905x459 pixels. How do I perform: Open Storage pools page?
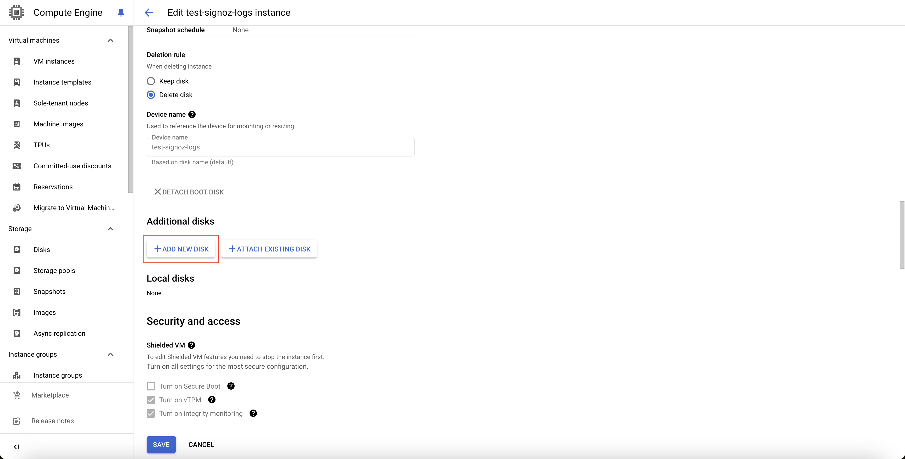pyautogui.click(x=54, y=270)
